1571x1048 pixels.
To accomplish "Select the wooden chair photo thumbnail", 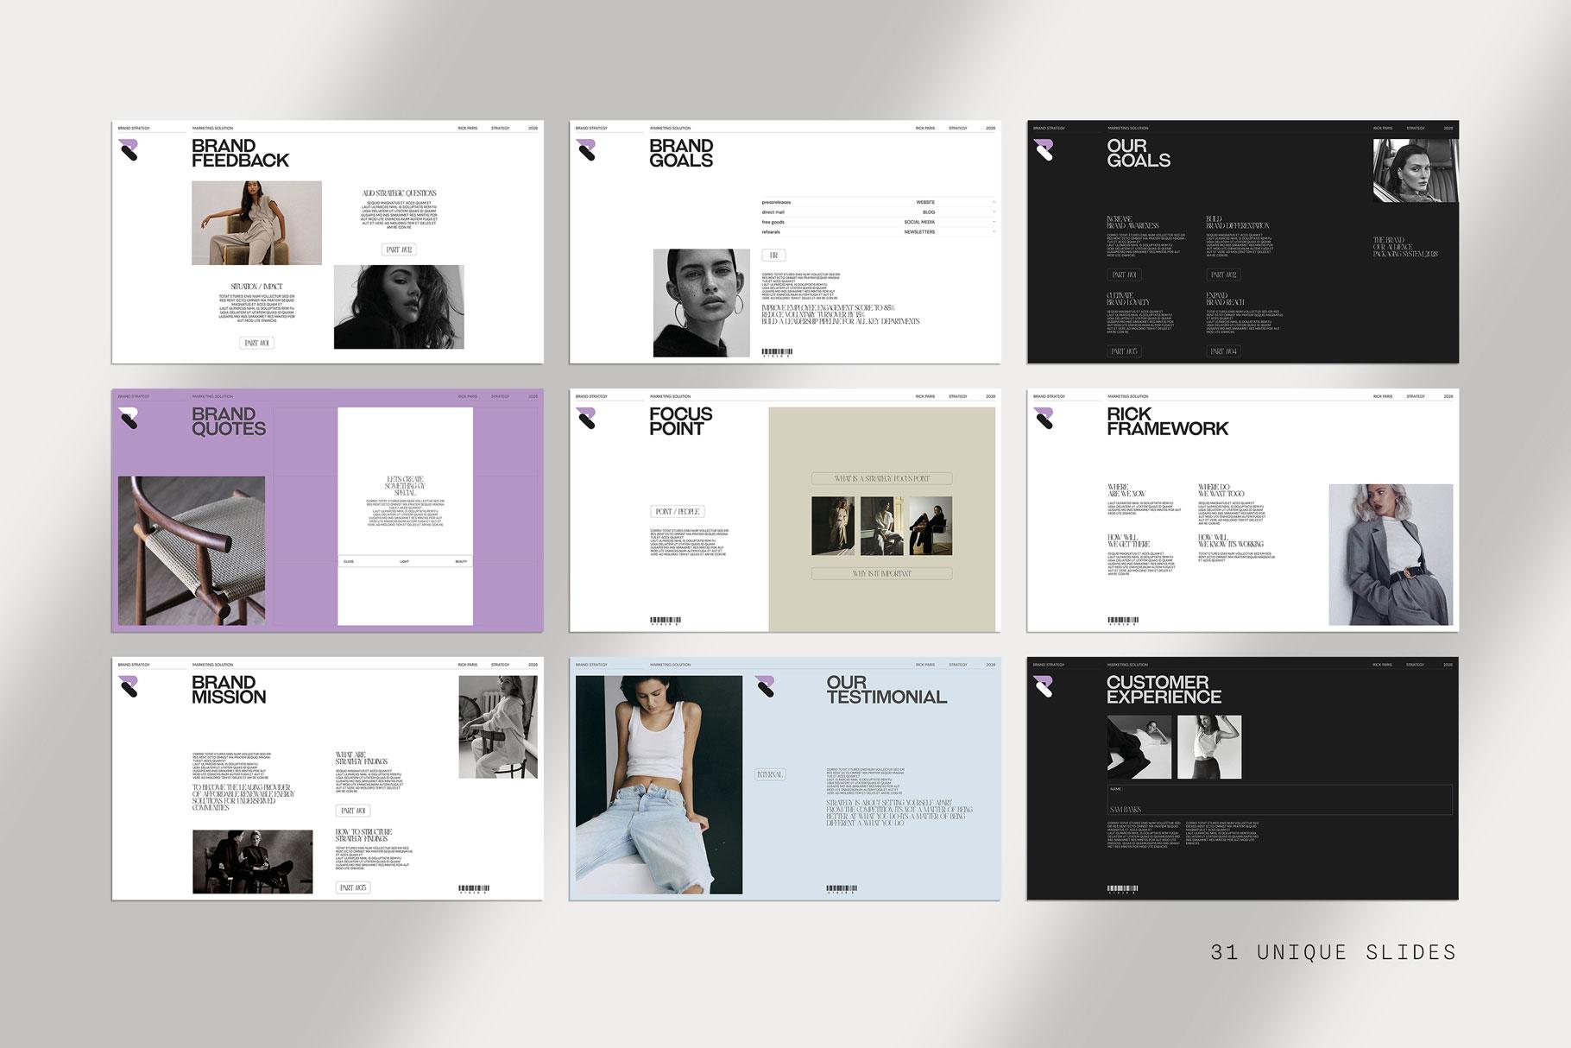I will coord(192,550).
